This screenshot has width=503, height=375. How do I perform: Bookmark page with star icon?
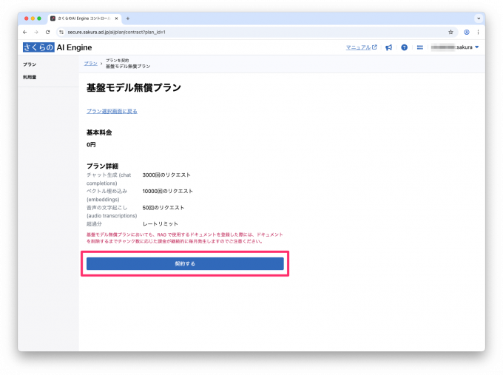[450, 32]
